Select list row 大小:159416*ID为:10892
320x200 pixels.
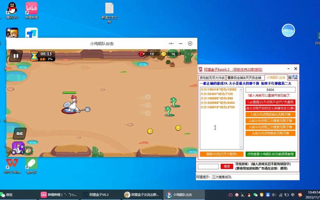tap(218, 90)
